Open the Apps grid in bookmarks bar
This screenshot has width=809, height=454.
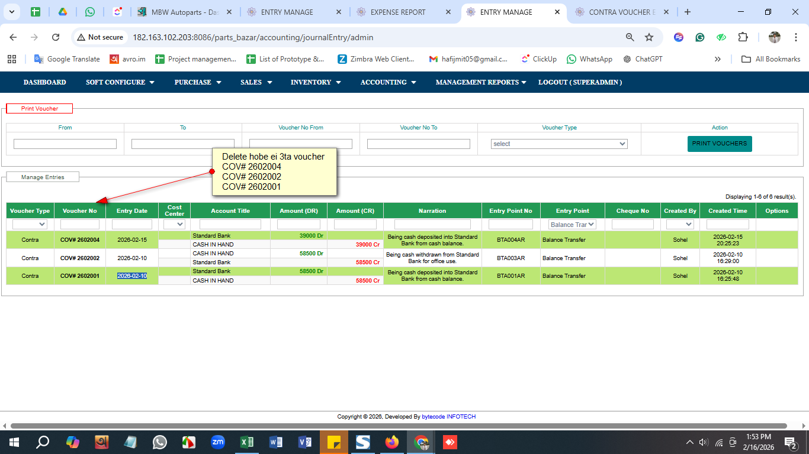coord(12,59)
